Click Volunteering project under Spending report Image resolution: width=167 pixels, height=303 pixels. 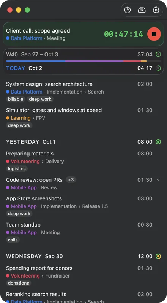pyautogui.click(x=25, y=276)
